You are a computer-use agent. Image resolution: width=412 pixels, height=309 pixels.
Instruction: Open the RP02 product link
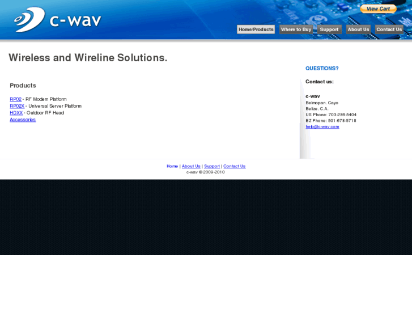pyautogui.click(x=15, y=99)
